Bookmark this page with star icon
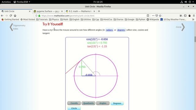The image size is (196, 110). (x=160, y=16)
